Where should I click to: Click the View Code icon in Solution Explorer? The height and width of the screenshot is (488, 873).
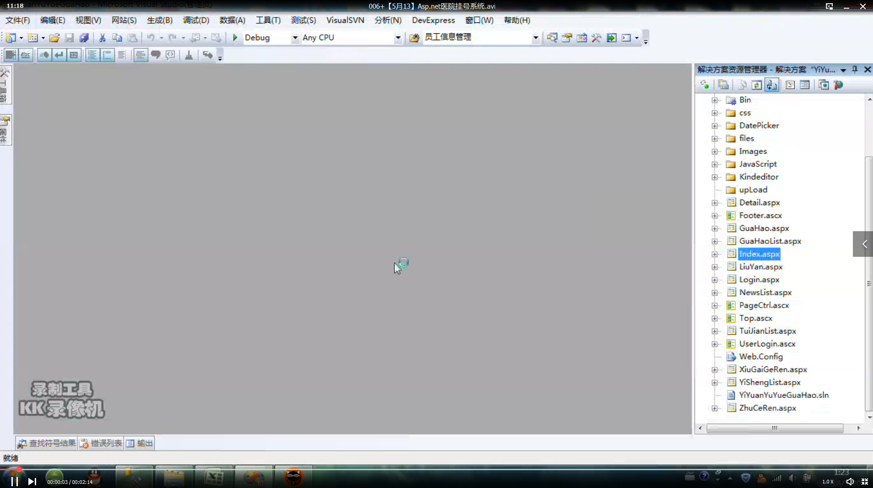pyautogui.click(x=790, y=85)
